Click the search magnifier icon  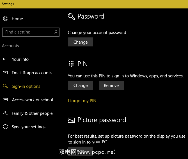coord(56,32)
